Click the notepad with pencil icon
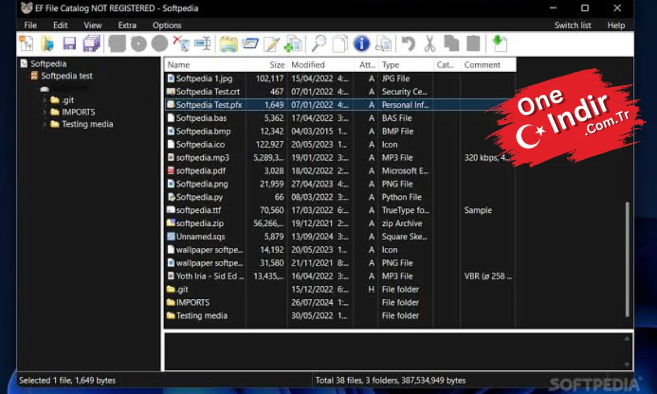Image resolution: width=657 pixels, height=394 pixels. coord(272,43)
